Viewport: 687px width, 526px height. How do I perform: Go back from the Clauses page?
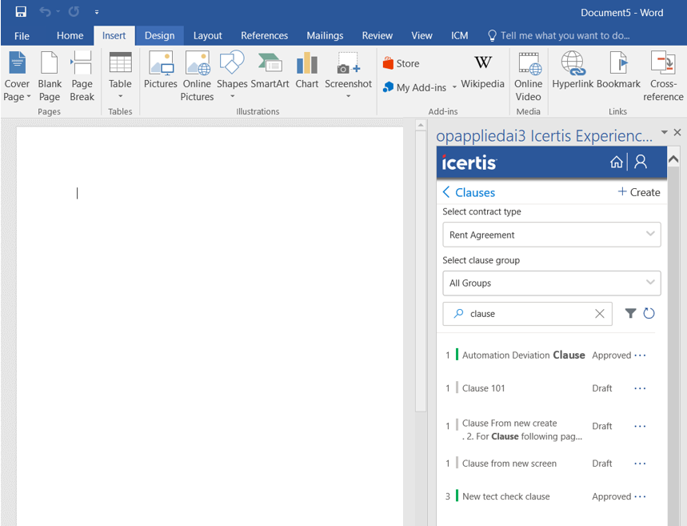pos(446,192)
